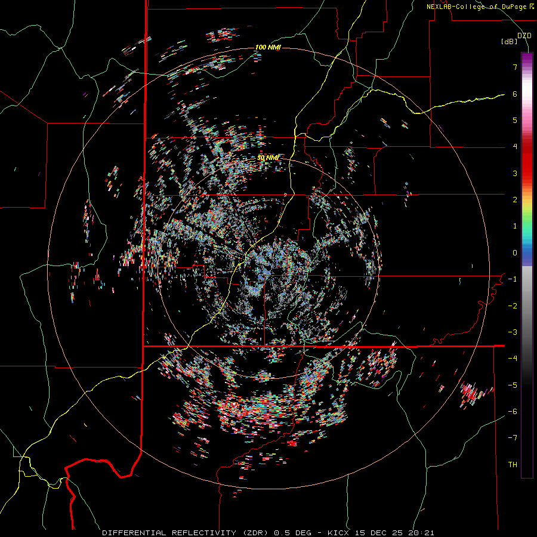Click the -5 value on the scale
This screenshot has height=537, width=537.
click(513, 385)
